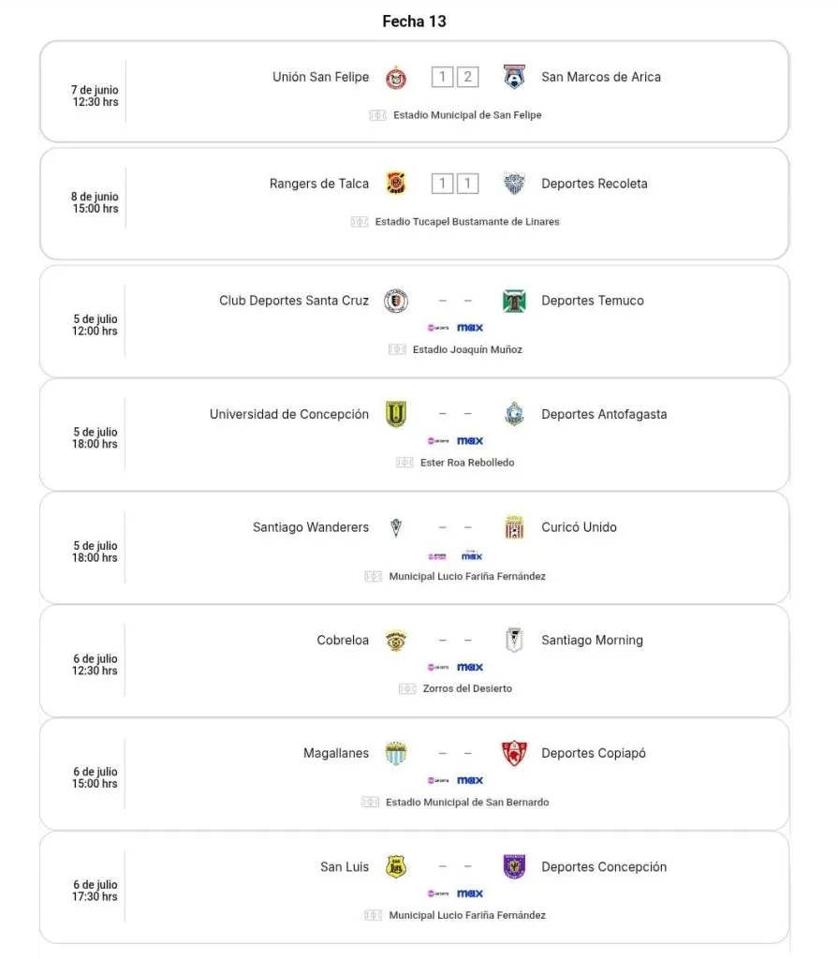Viewport: 838px width, 959px height.
Task: Click the Unión San Felipe club crest
Action: (x=396, y=78)
